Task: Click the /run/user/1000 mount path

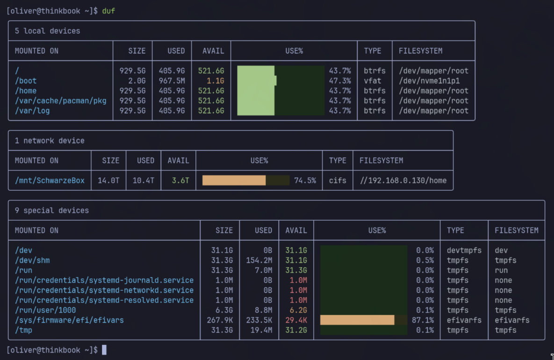Action: coord(45,310)
